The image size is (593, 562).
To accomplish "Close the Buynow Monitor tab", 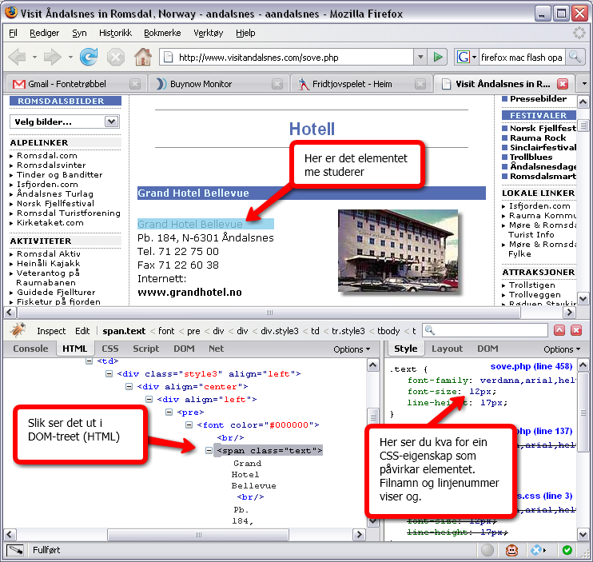I will [277, 84].
